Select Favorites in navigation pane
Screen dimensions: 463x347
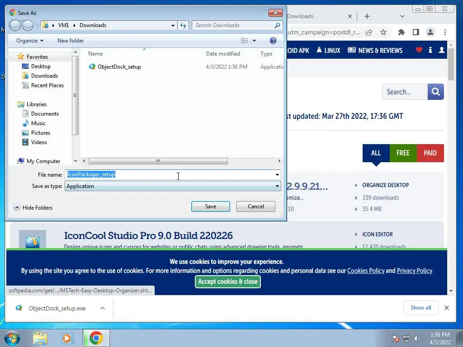37,56
